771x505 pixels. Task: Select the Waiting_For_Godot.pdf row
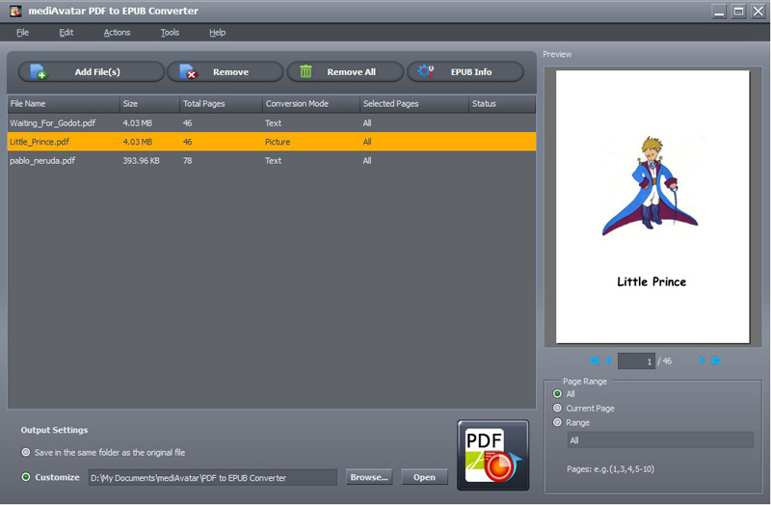272,123
